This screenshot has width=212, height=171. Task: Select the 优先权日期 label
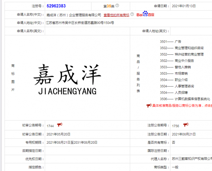[x=35, y=159]
